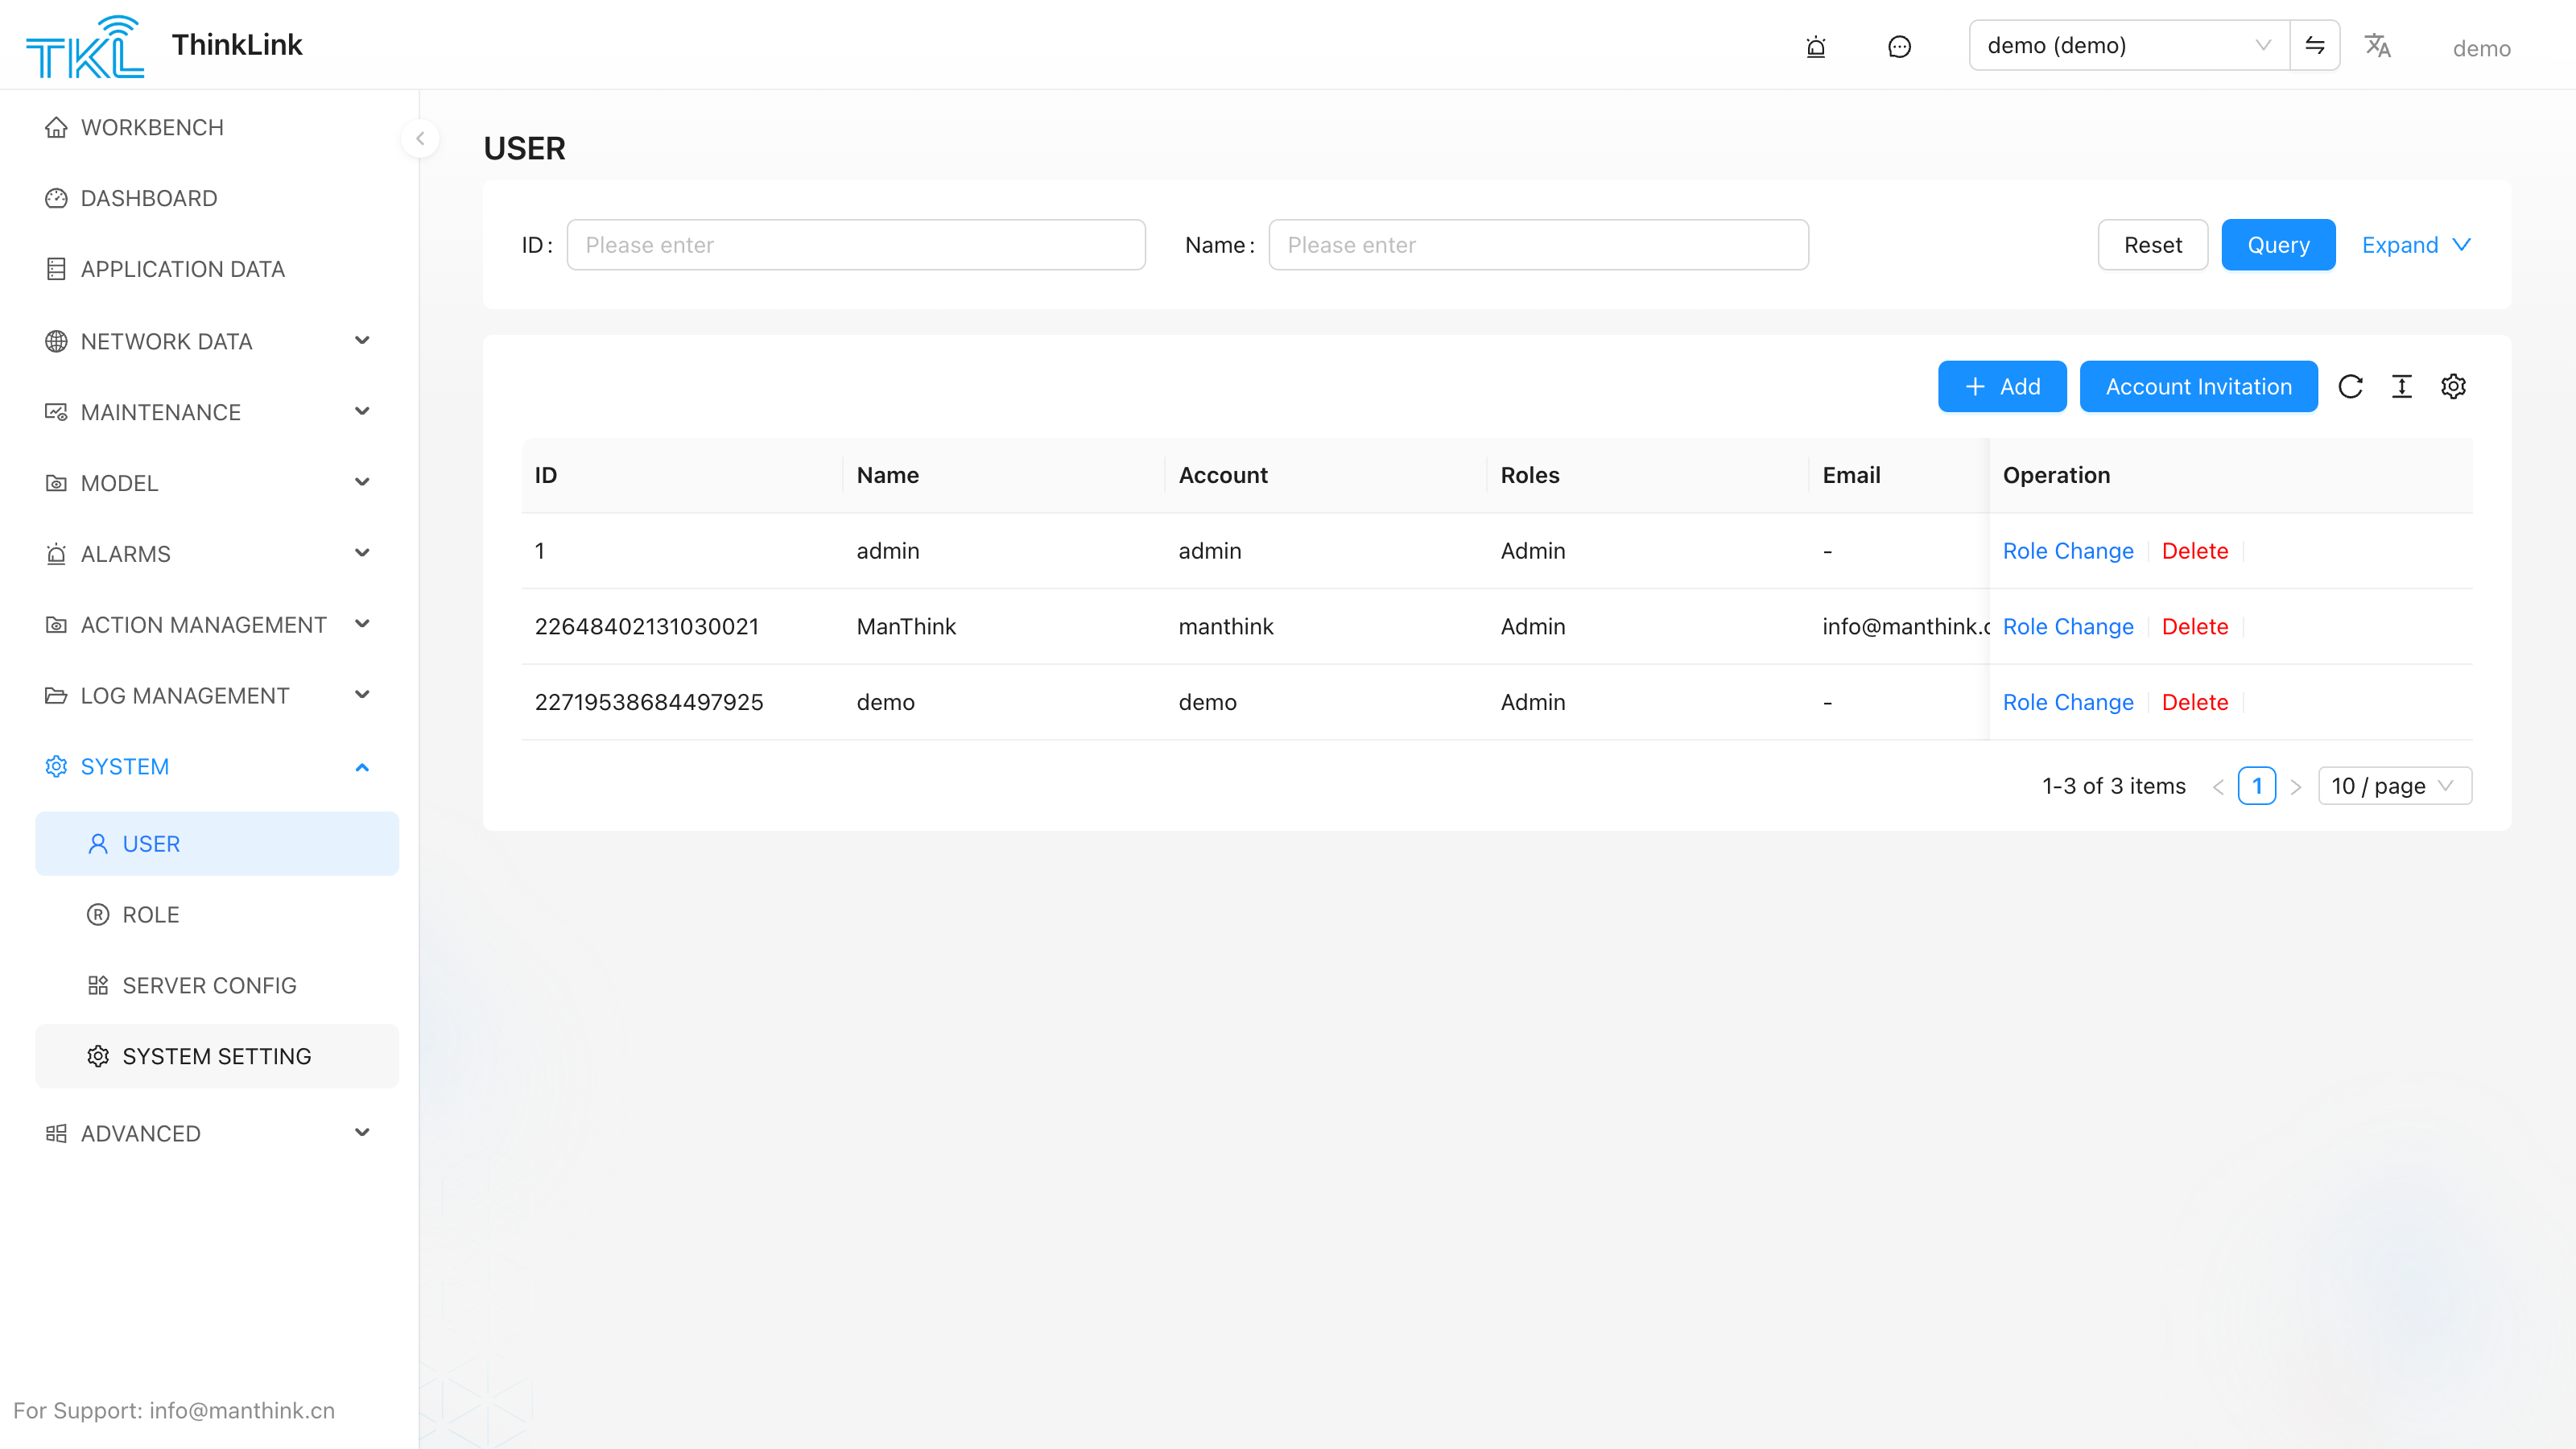This screenshot has height=1449, width=2576.
Task: Click the Account Invitation button
Action: [x=2198, y=386]
